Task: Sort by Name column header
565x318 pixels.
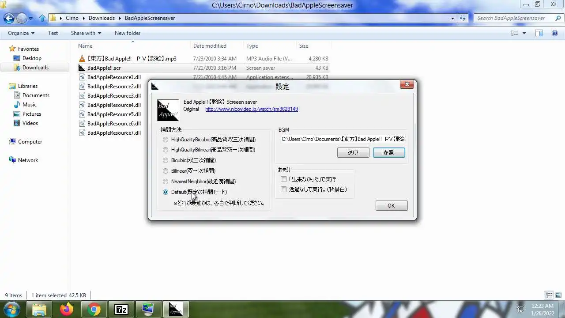Action: coord(85,46)
